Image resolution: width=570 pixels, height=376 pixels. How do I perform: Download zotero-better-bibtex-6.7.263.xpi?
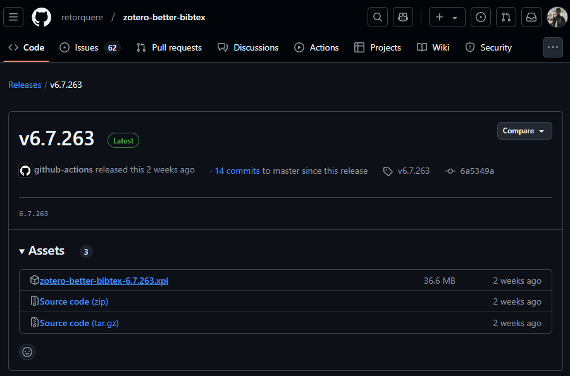coord(104,281)
